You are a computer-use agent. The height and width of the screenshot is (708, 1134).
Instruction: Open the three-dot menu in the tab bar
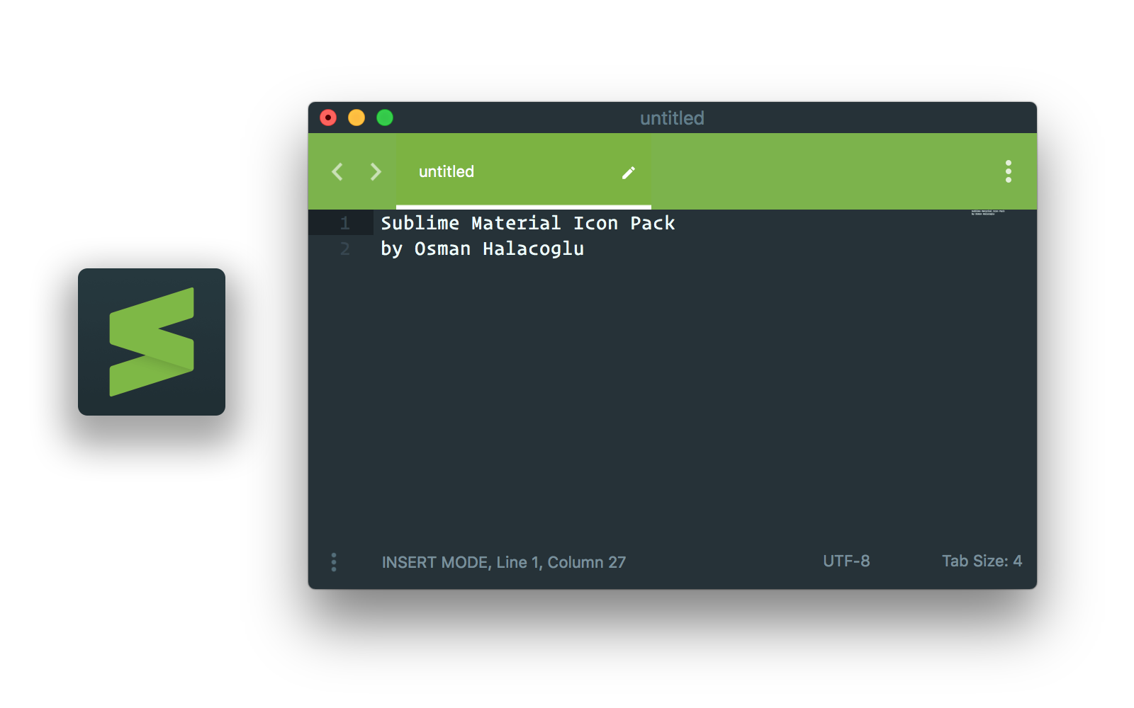point(1009,171)
